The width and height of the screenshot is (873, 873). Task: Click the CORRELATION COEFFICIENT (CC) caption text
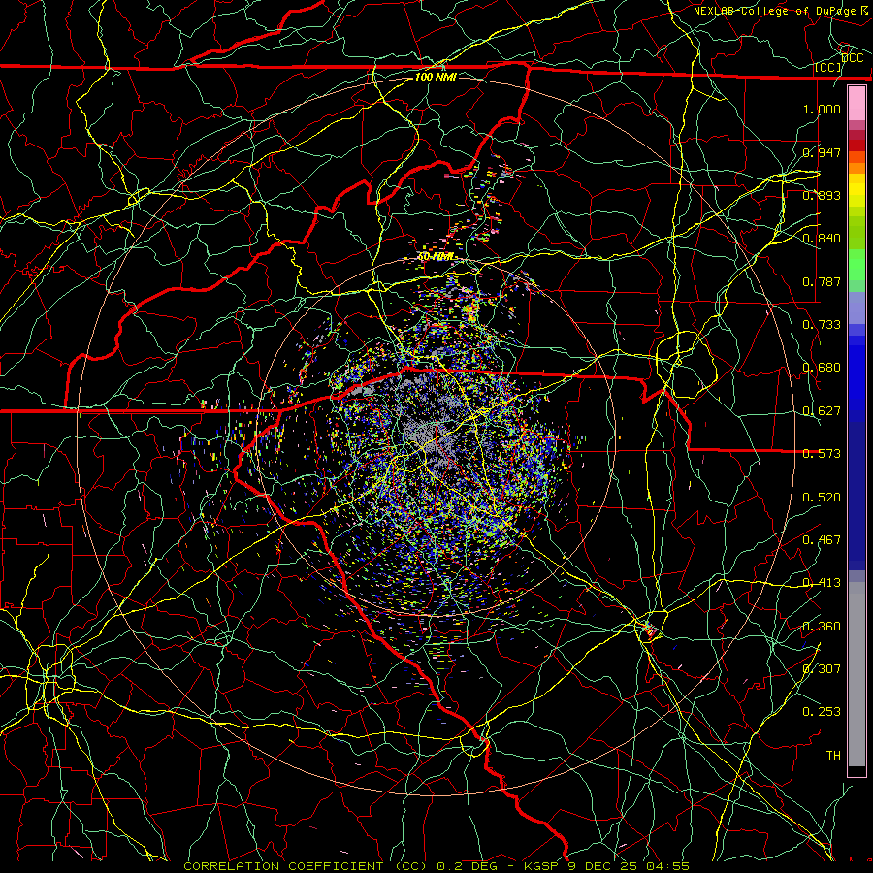[306, 866]
